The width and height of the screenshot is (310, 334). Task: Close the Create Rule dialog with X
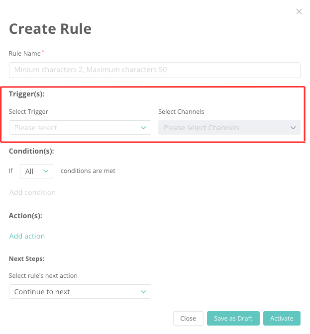pos(299,11)
